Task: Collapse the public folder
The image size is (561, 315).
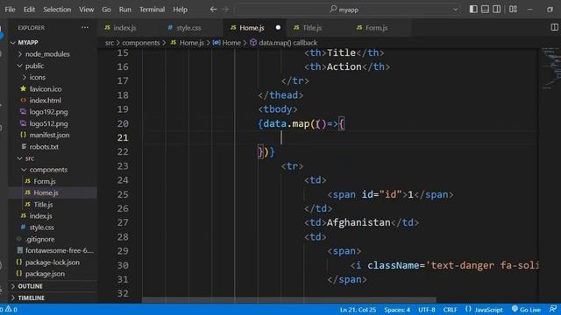Action: 34,66
